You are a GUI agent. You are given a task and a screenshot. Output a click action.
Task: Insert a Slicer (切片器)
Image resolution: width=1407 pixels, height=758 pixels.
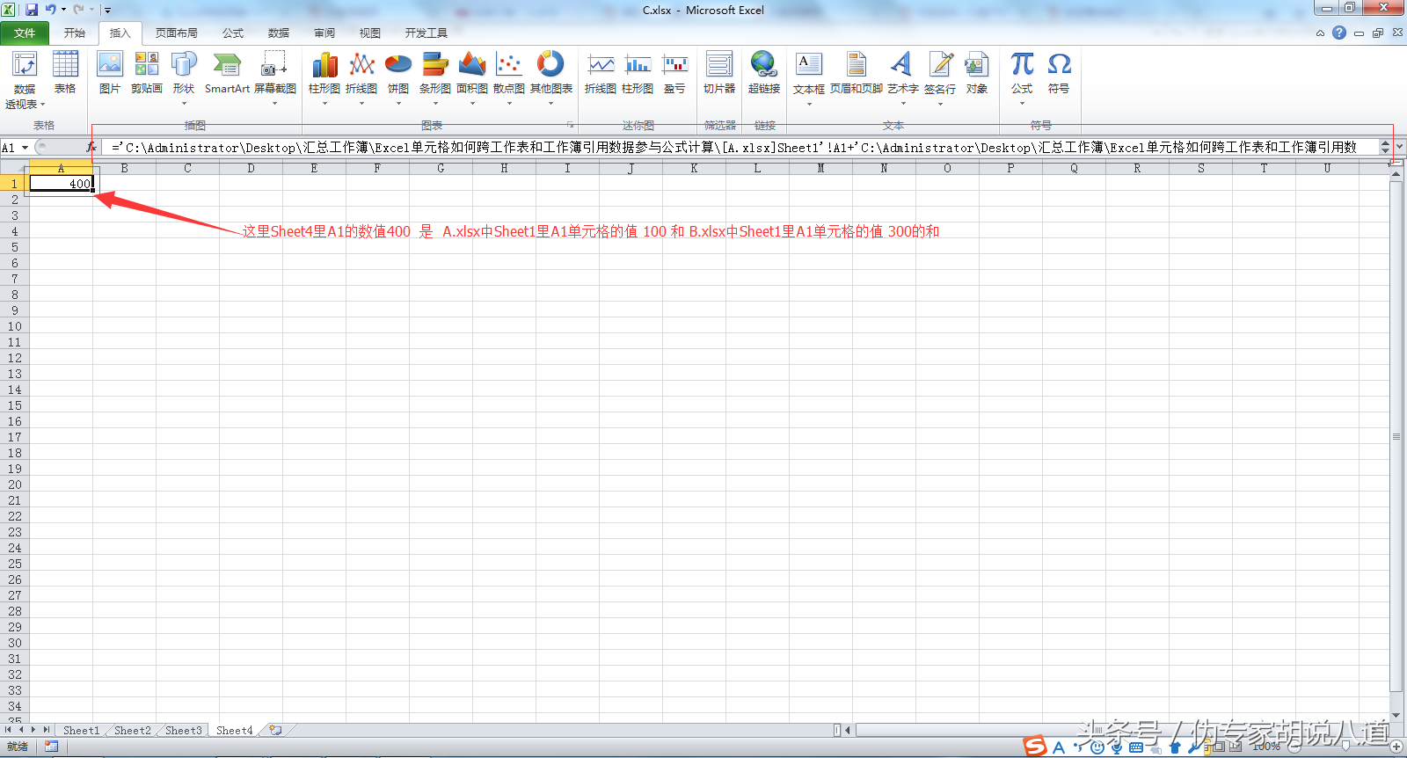719,73
